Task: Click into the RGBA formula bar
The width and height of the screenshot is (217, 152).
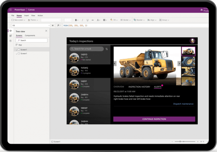Action: click(136, 25)
